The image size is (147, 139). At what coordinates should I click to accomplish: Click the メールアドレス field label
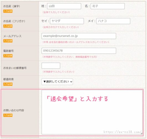[x=12, y=36]
